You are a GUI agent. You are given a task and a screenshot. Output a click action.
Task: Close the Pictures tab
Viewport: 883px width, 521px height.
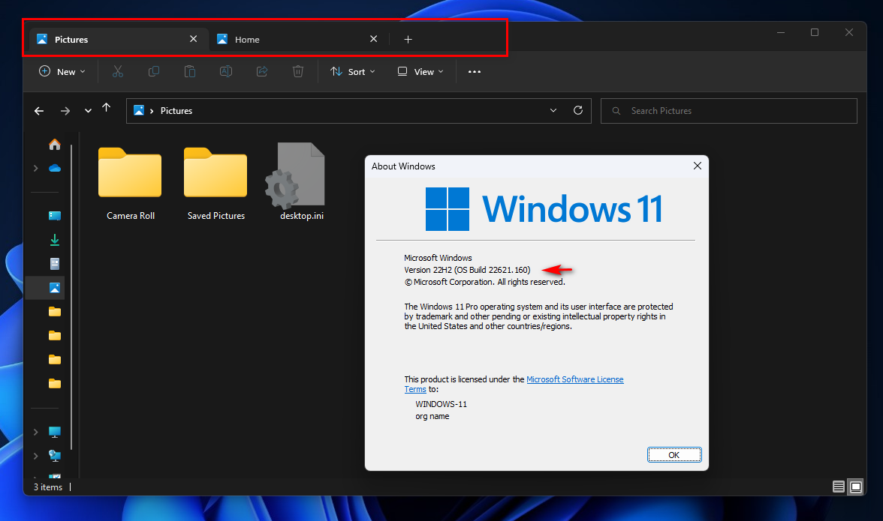[x=193, y=39]
